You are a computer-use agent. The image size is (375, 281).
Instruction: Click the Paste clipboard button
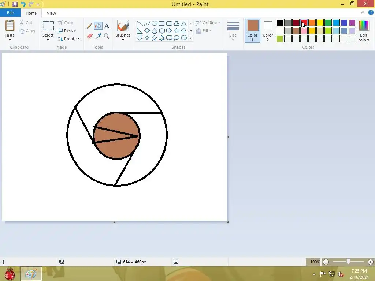click(x=10, y=29)
